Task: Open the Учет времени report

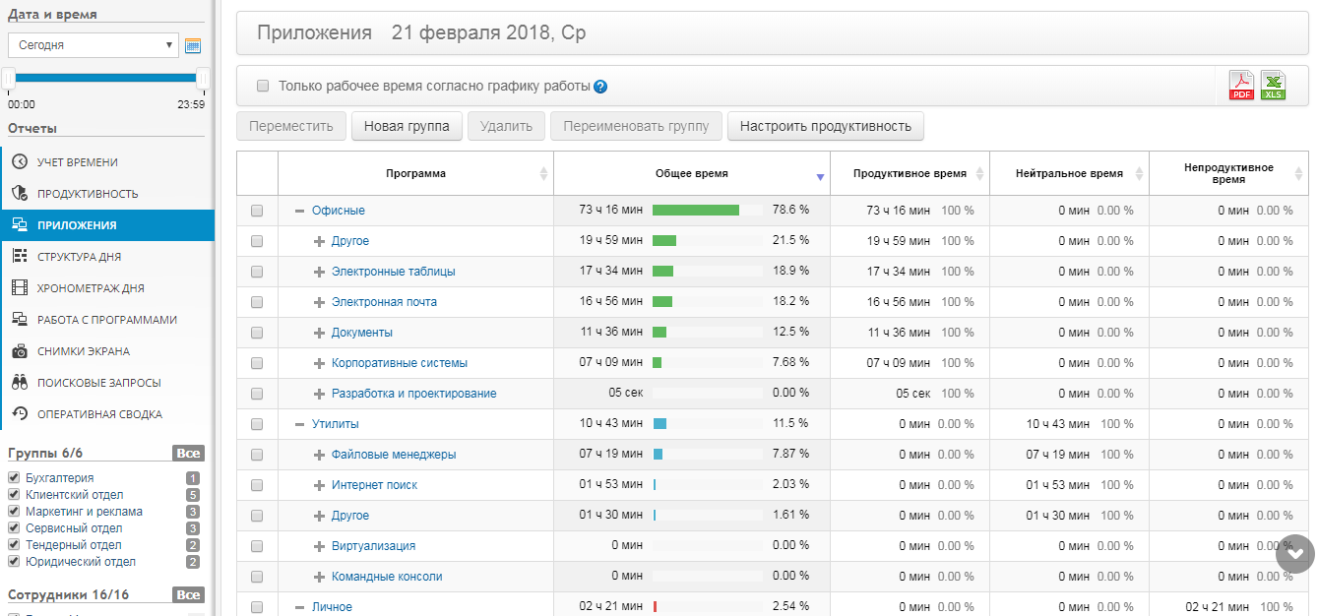Action: [x=77, y=162]
